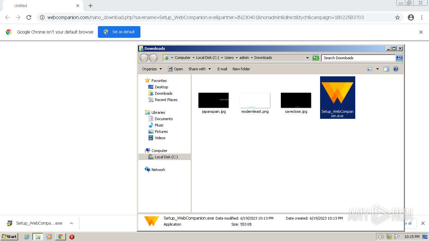The height and width of the screenshot is (241, 429).
Task: Launch Internet Explorer from taskbar
Action: click(x=26, y=237)
